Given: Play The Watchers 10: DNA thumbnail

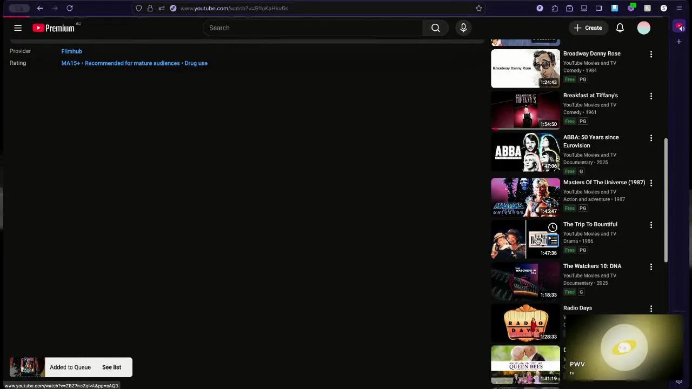Looking at the screenshot, I should (525, 281).
